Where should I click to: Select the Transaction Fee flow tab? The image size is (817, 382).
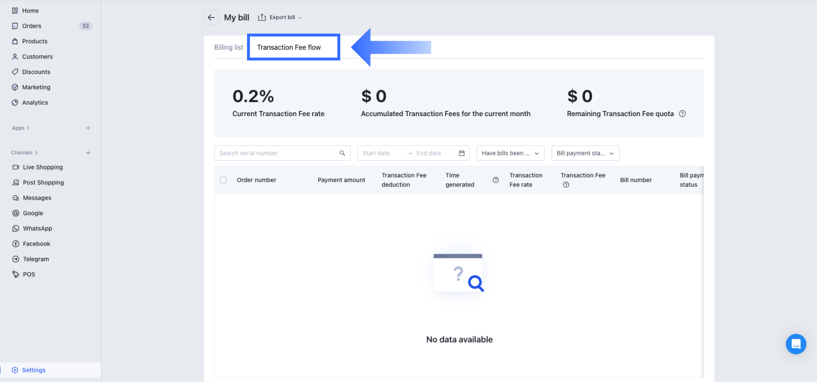coord(289,48)
